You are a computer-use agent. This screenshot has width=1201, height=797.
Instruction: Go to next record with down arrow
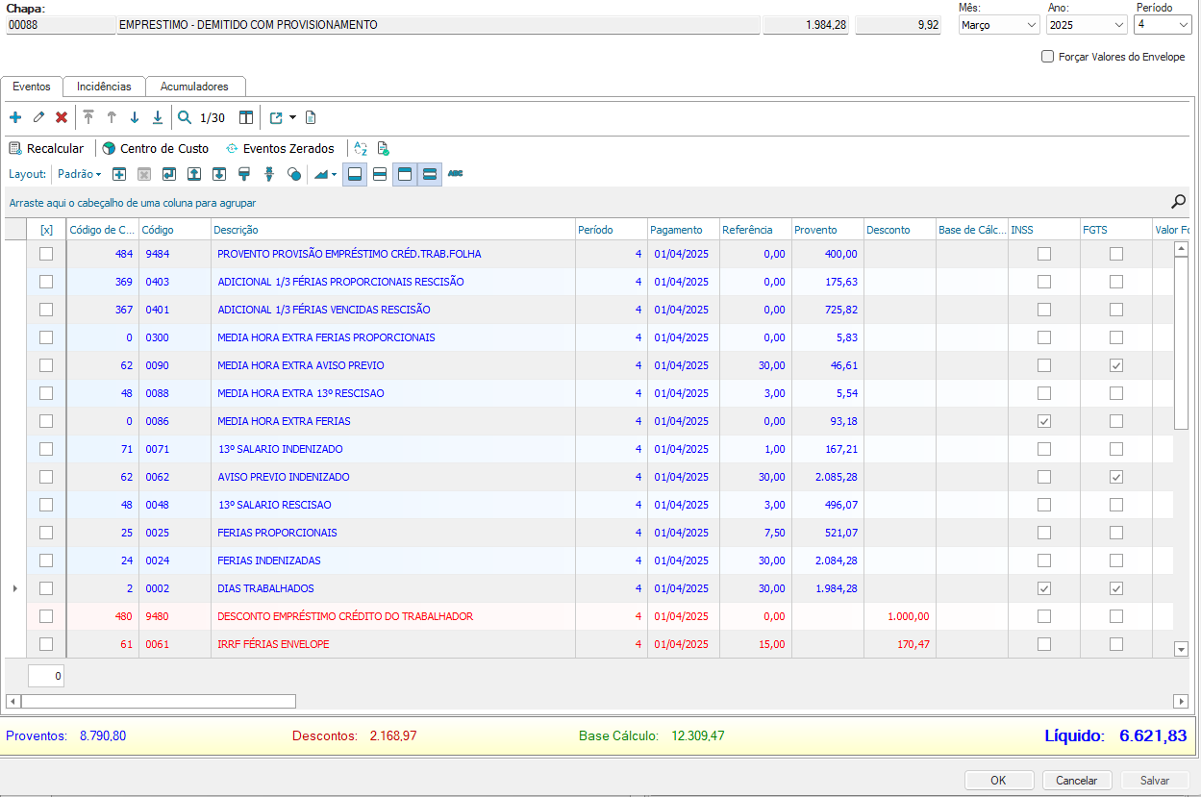135,117
